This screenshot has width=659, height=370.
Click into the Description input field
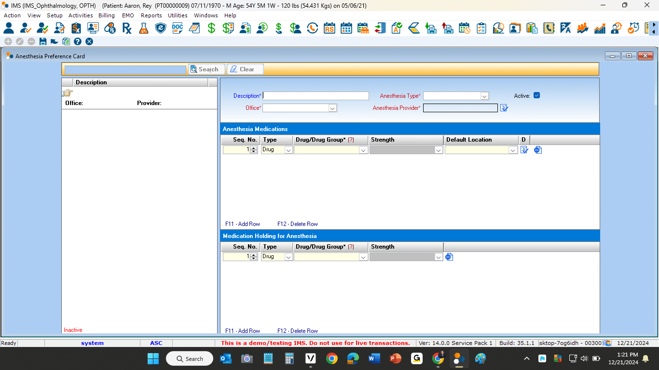click(x=316, y=96)
